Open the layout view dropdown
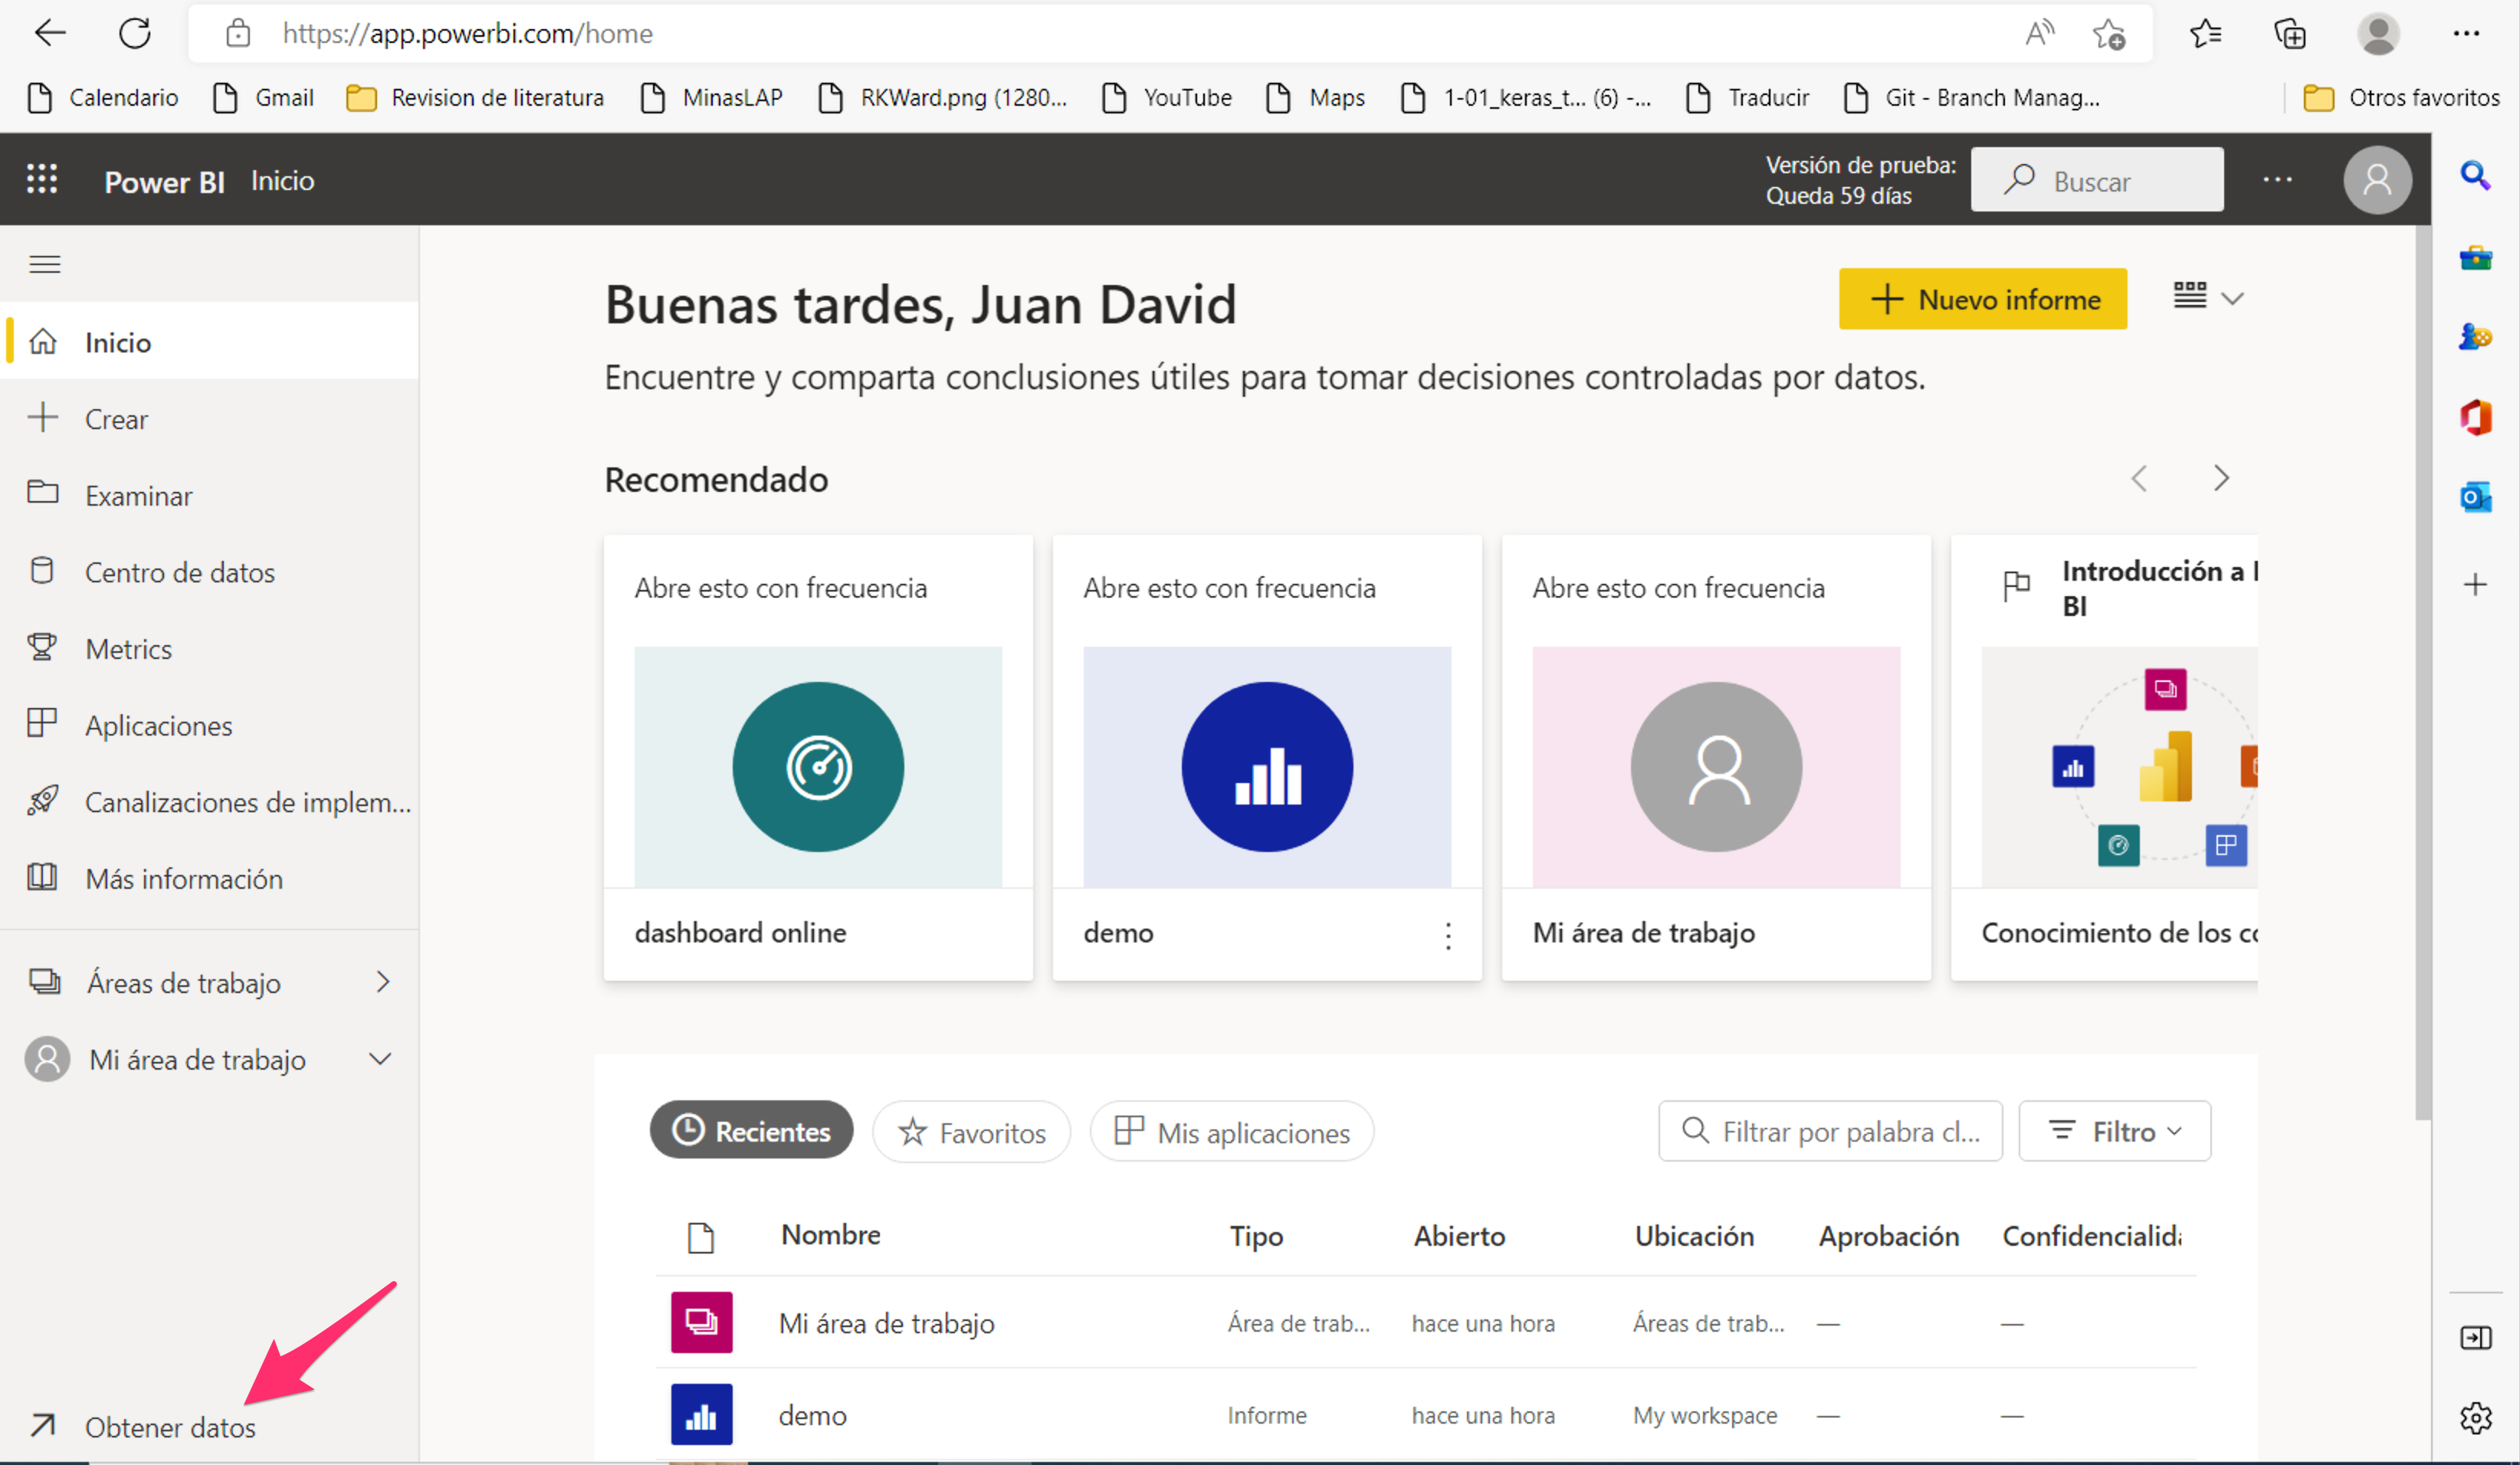This screenshot has width=2520, height=1465. click(2209, 297)
